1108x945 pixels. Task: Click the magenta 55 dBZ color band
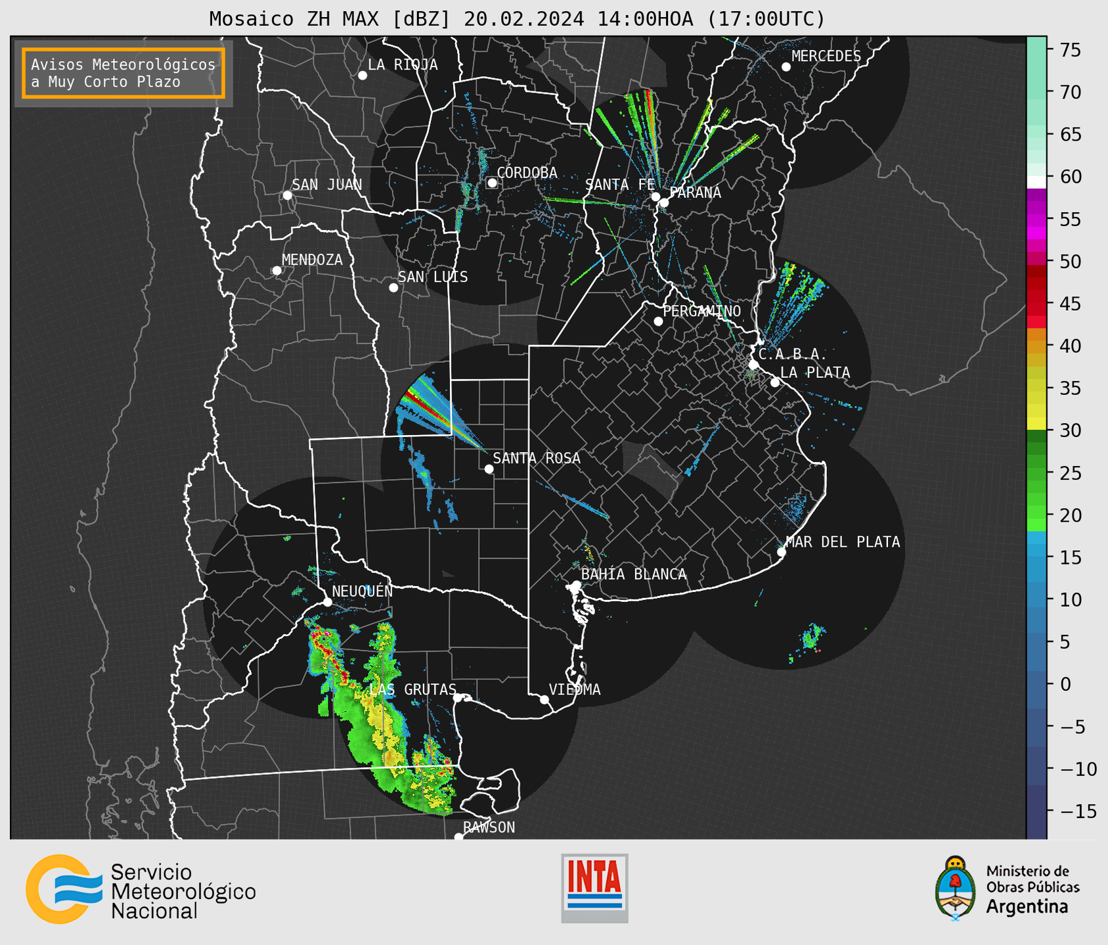(1036, 219)
